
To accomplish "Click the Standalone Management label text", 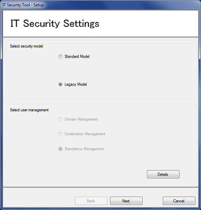I will point(84,149).
